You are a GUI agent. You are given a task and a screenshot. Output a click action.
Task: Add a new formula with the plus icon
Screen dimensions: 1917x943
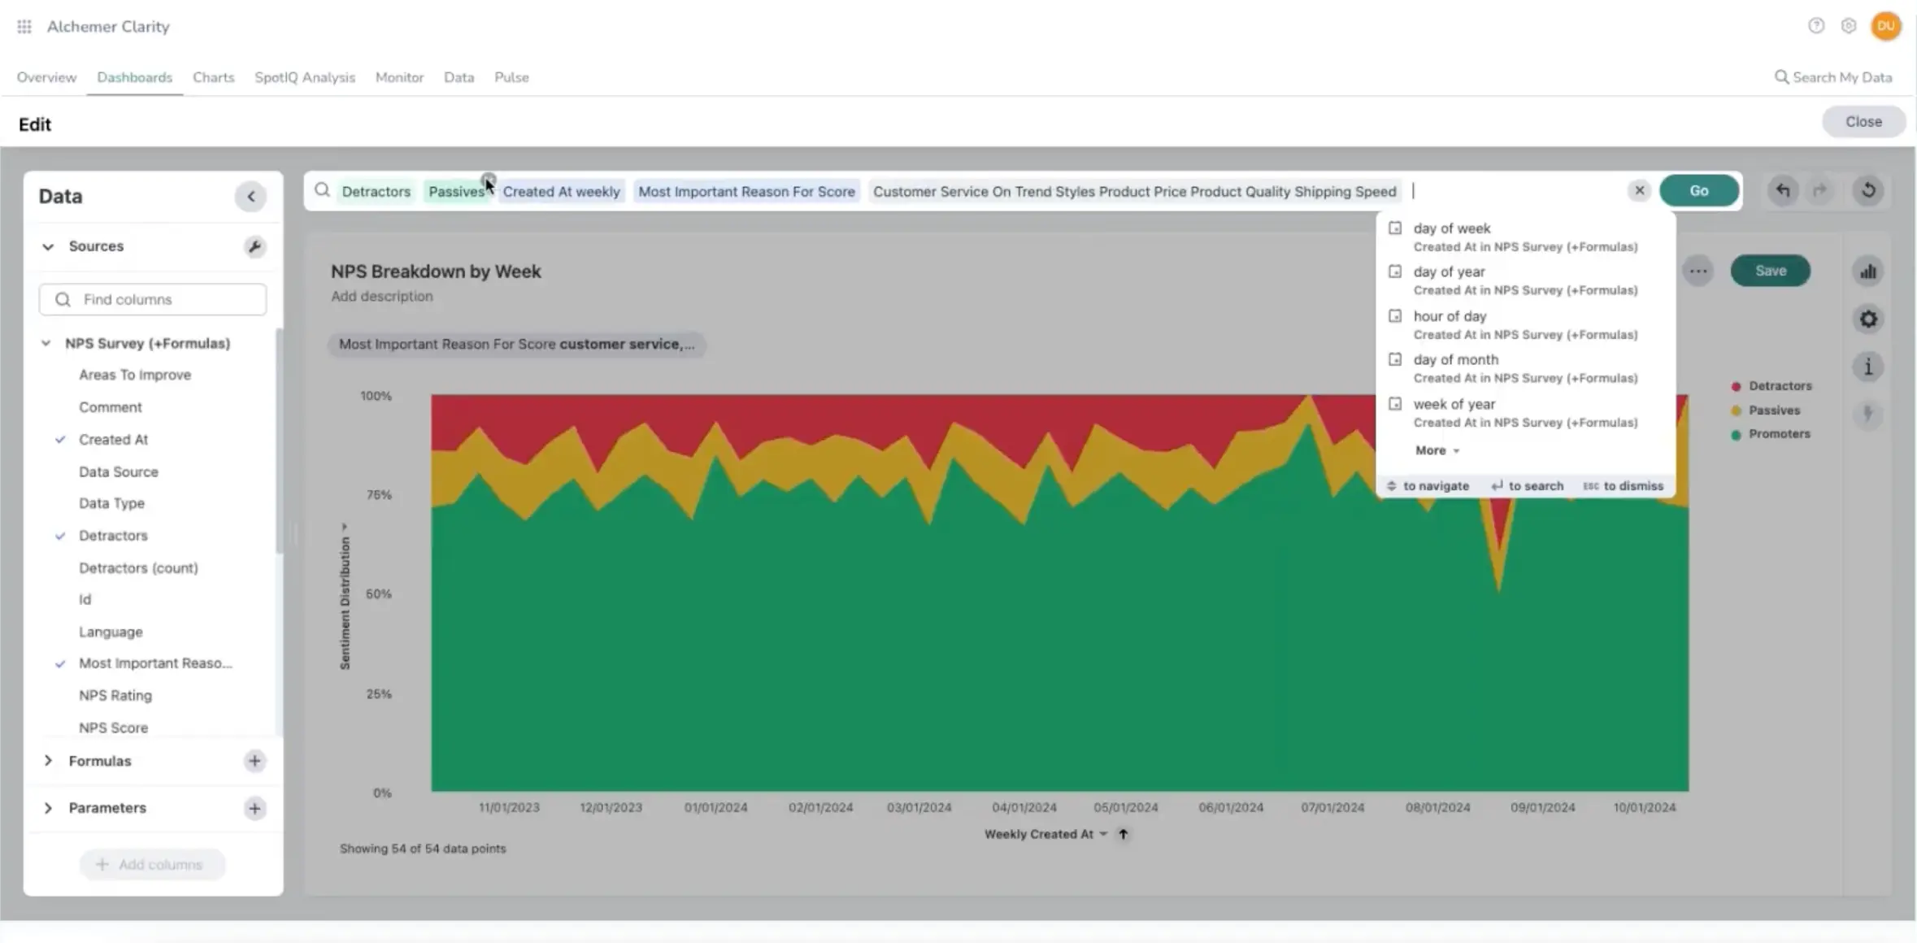pos(254,761)
